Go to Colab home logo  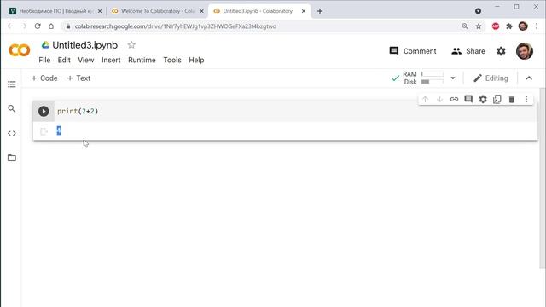pos(20,50)
